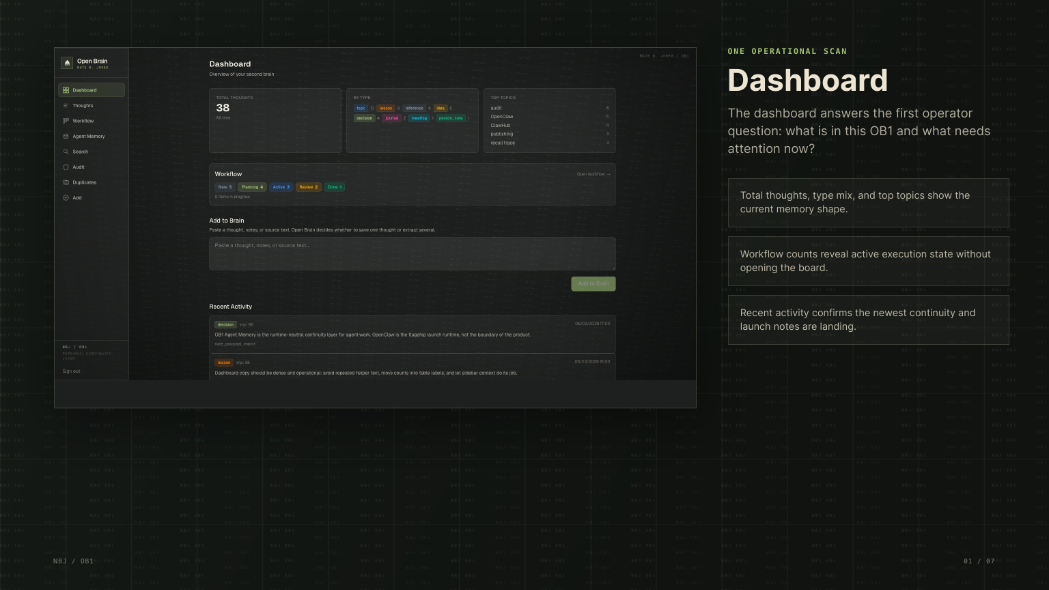Click the total thoughts value 38
This screenshot has height=590, width=1049.
[223, 108]
